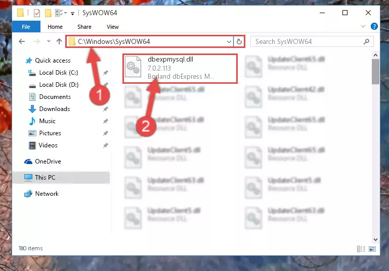
Task: Click the pin icon beside Videos
Action: tap(106, 145)
